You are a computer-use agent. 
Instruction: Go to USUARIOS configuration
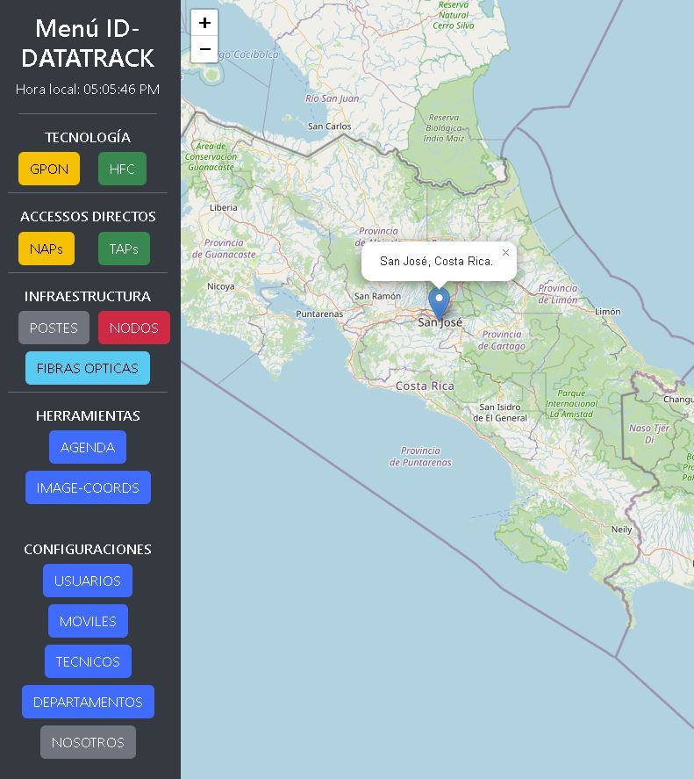tap(88, 581)
